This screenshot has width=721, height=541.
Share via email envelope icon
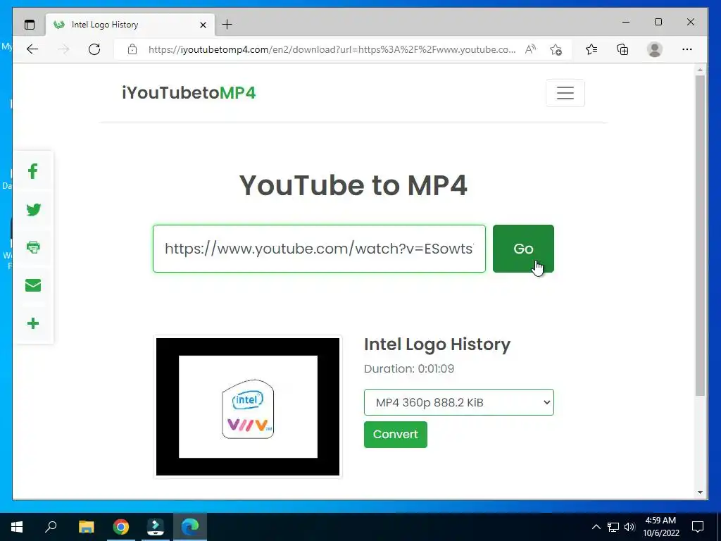click(33, 285)
